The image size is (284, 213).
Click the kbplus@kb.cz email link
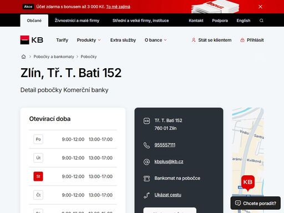point(169,161)
